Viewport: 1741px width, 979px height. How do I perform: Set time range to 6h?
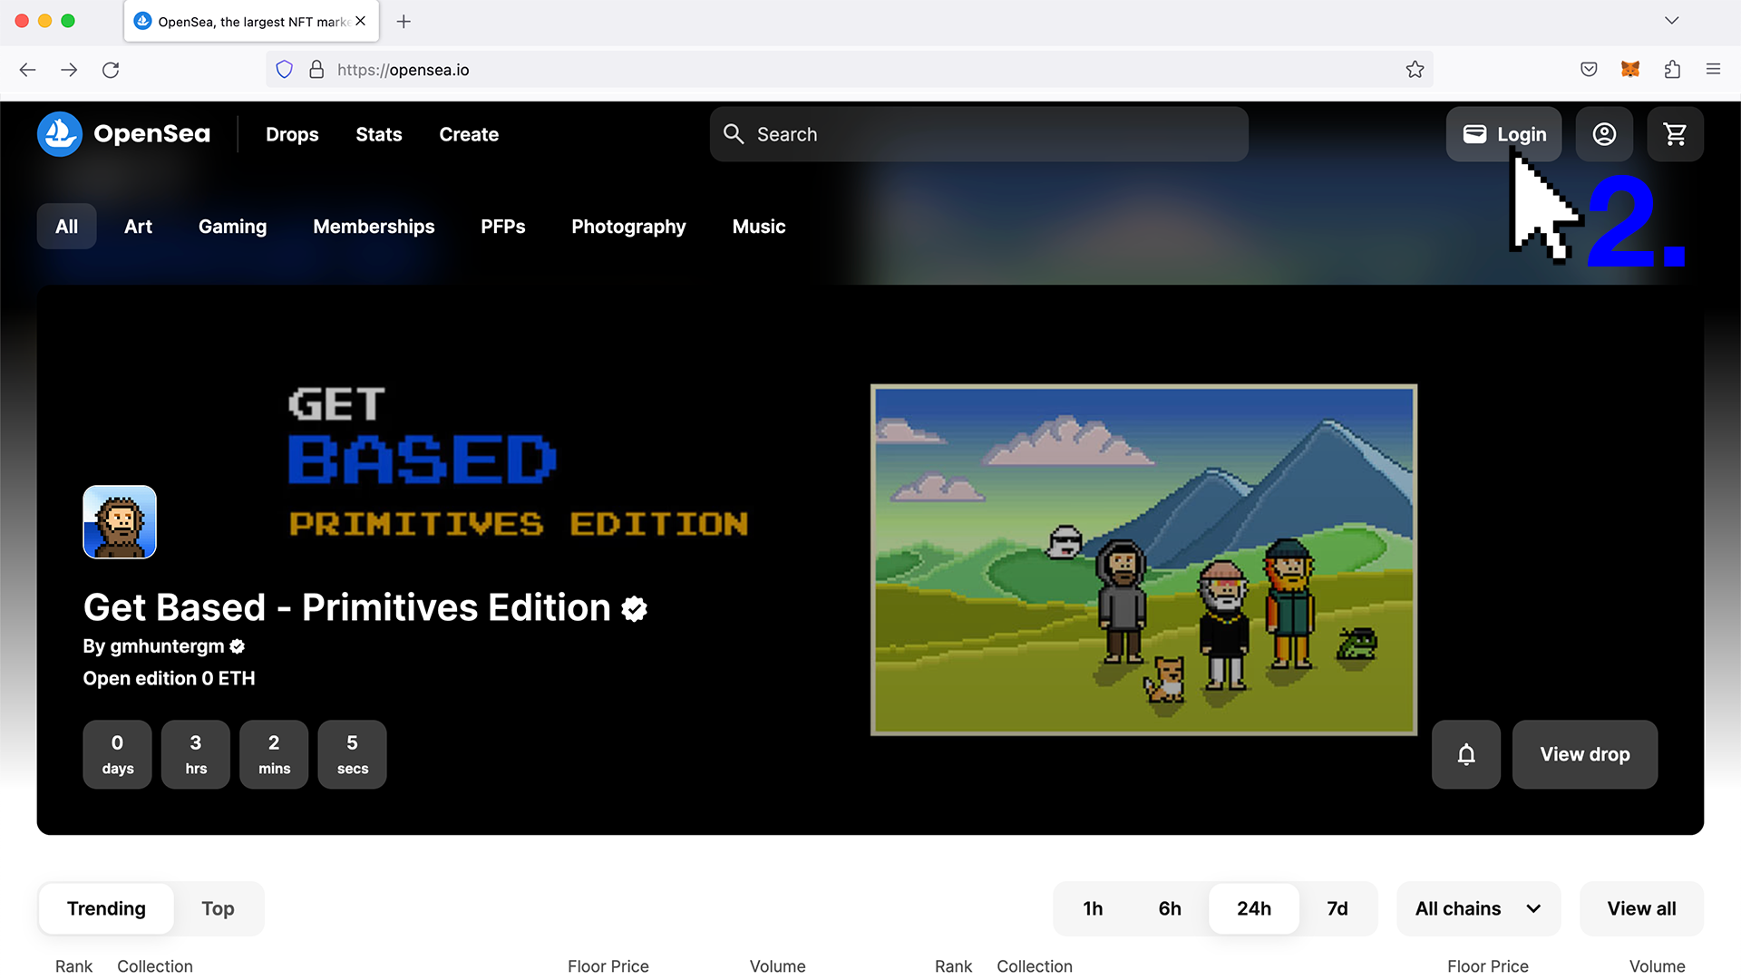[x=1170, y=908]
